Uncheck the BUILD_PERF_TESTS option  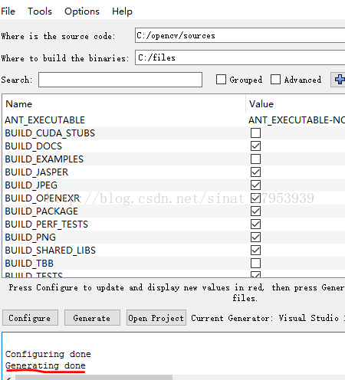(x=255, y=224)
